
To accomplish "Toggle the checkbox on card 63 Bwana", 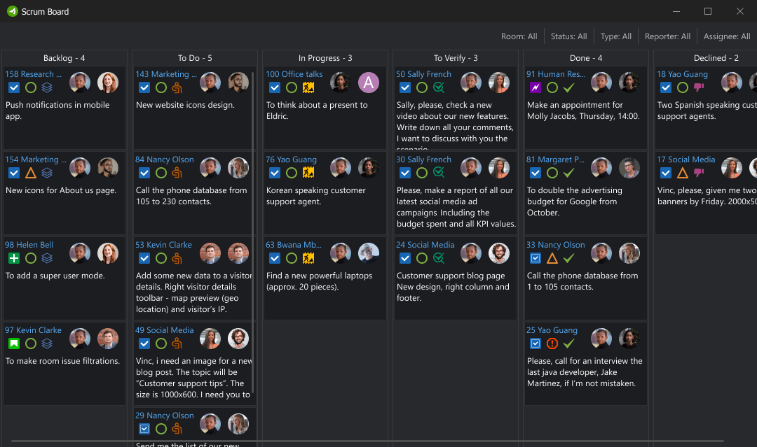I will click(x=275, y=258).
